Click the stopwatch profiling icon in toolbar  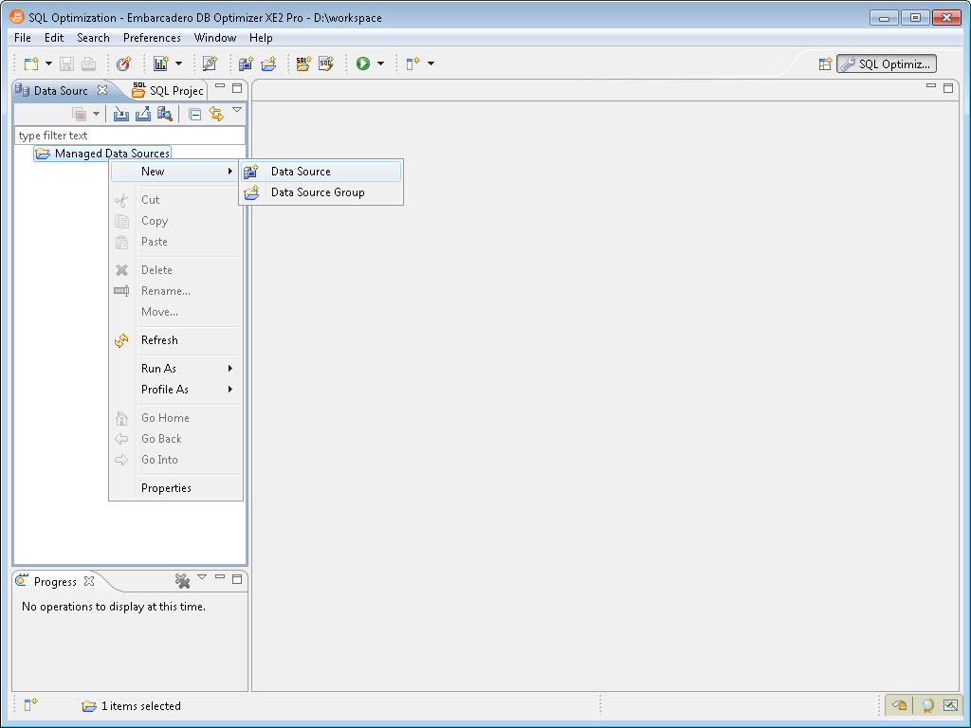[x=124, y=64]
